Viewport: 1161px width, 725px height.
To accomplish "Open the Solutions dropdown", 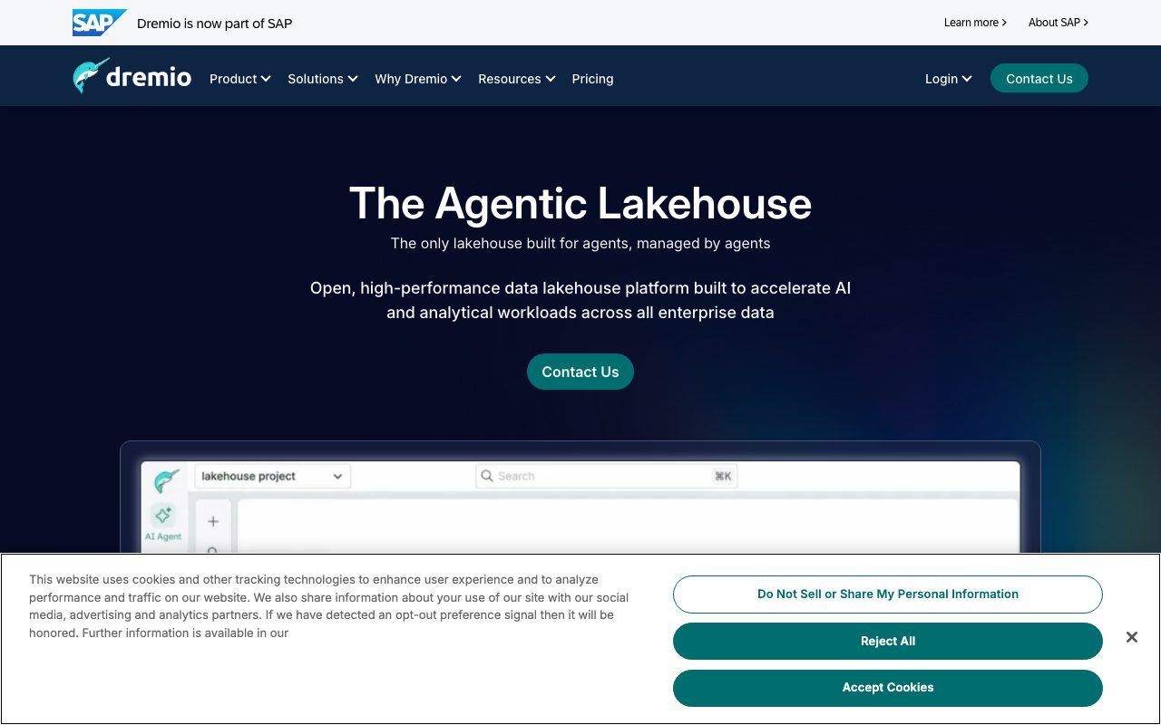I will tap(323, 79).
